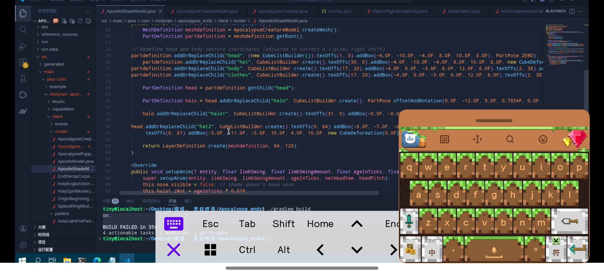The image size is (604, 275).
Task: Click the keyboard layout icon on mobile keyboard toolbar
Action: click(x=444, y=139)
